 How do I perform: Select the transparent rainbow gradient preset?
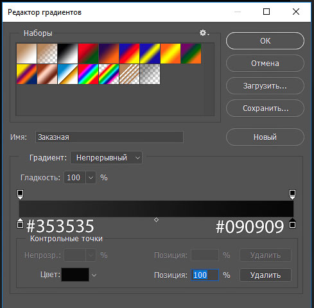[x=109, y=74]
